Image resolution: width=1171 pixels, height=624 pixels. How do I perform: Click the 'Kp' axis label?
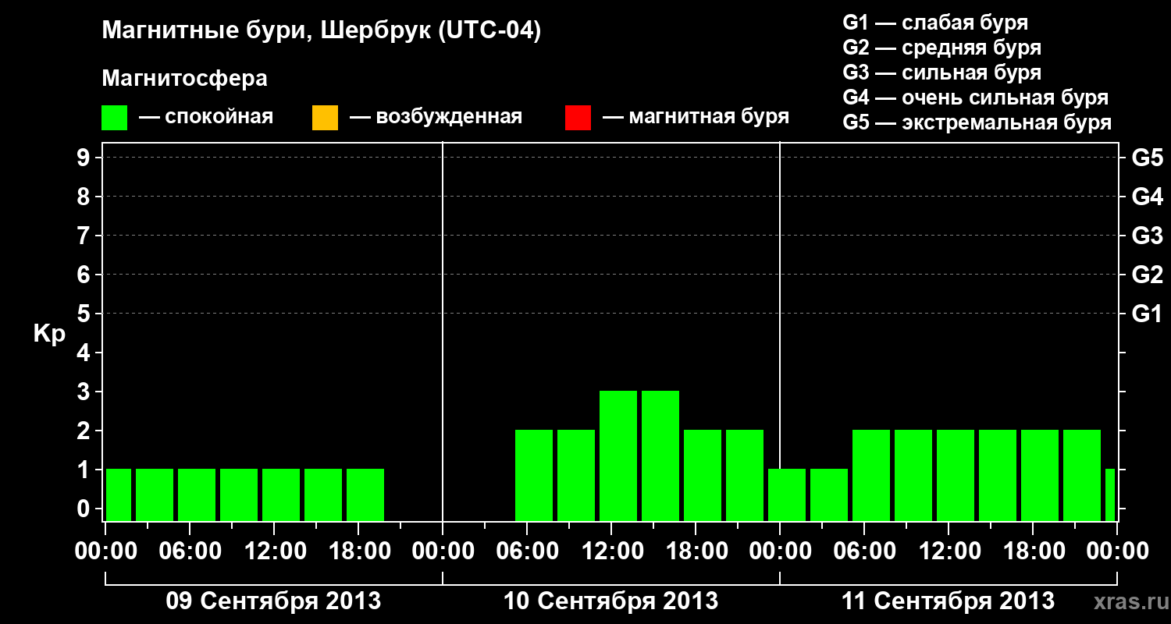[50, 334]
